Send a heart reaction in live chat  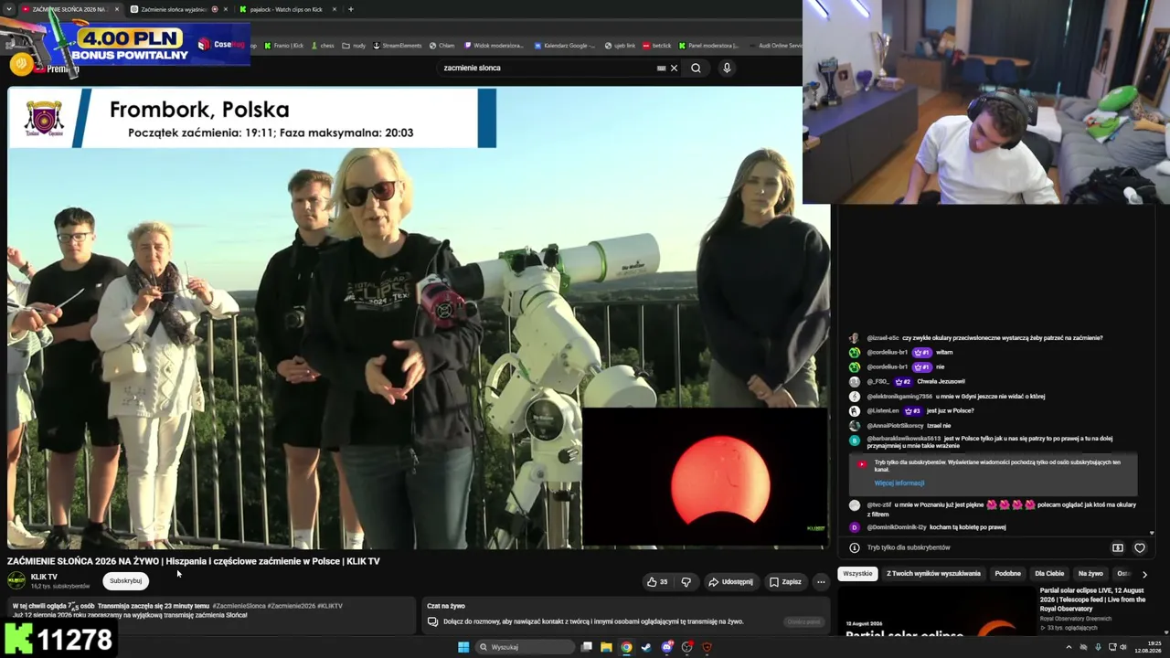[1140, 547]
